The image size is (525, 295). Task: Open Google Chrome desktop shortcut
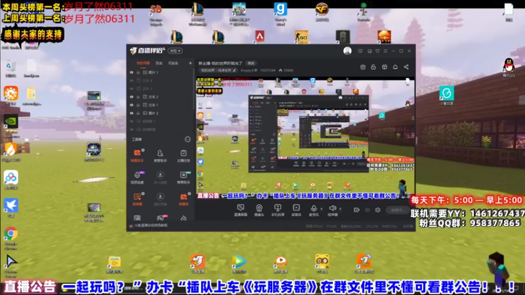click(10, 238)
